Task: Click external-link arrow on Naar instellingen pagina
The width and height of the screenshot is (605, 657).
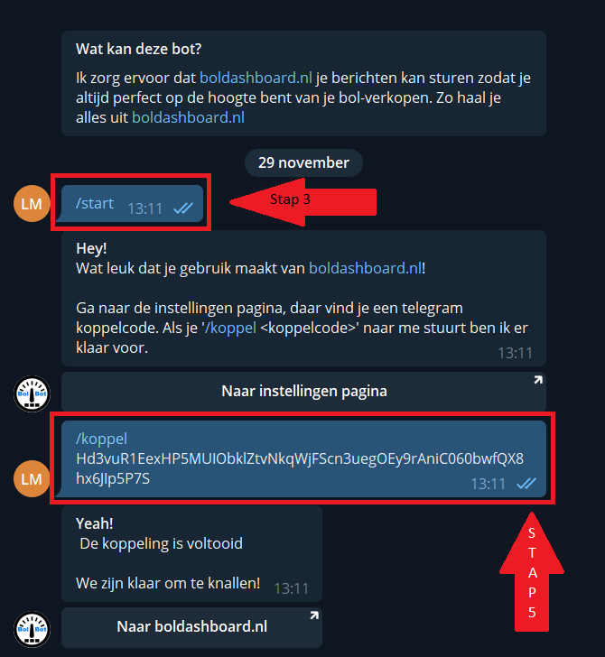Action: click(537, 380)
